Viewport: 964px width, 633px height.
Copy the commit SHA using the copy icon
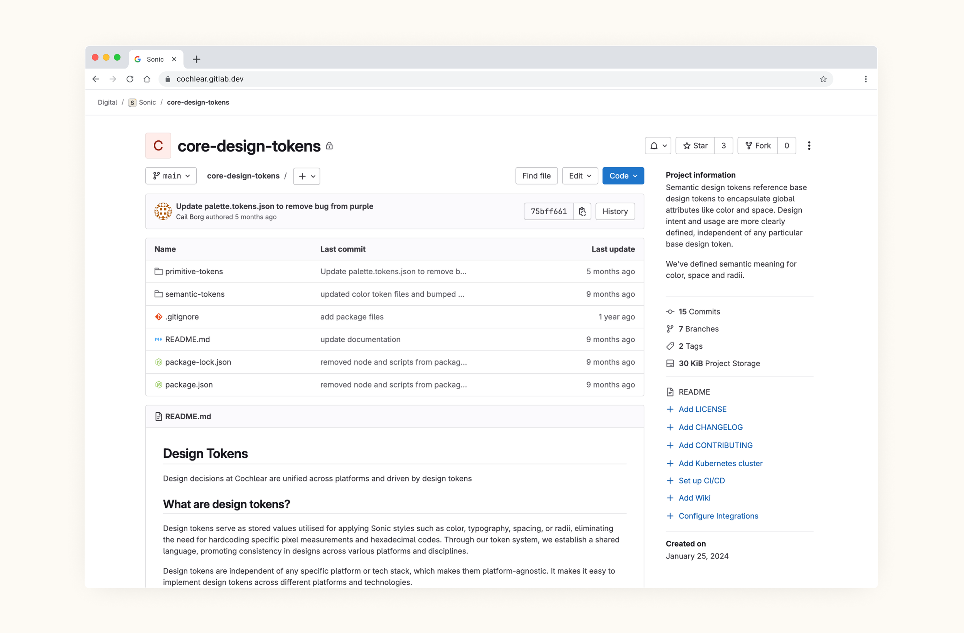(582, 211)
